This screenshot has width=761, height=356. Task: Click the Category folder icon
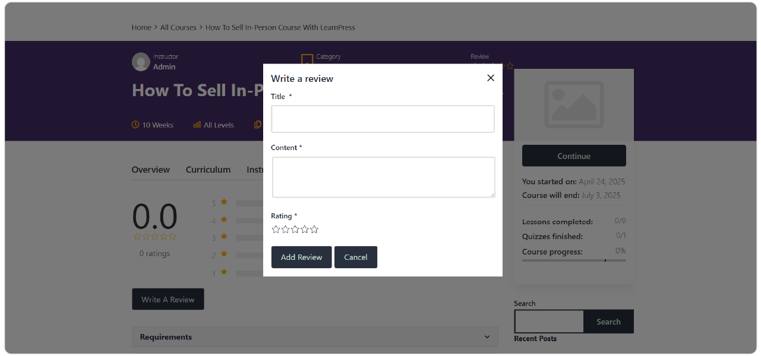[307, 59]
